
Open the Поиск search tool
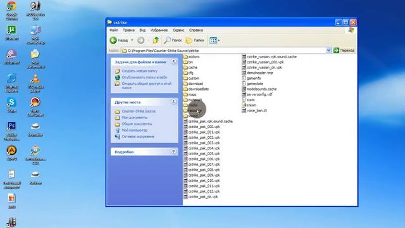point(173,41)
